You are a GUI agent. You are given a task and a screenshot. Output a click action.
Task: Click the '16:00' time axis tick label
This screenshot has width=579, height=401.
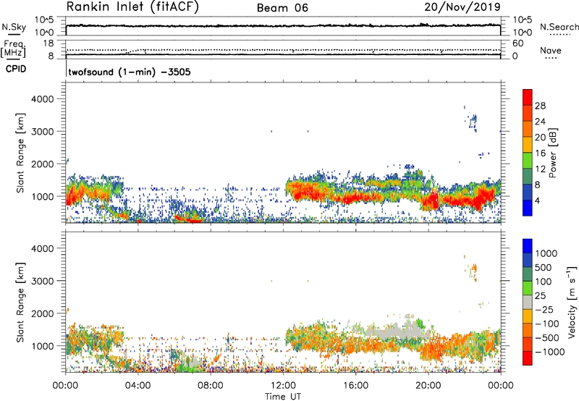355,386
